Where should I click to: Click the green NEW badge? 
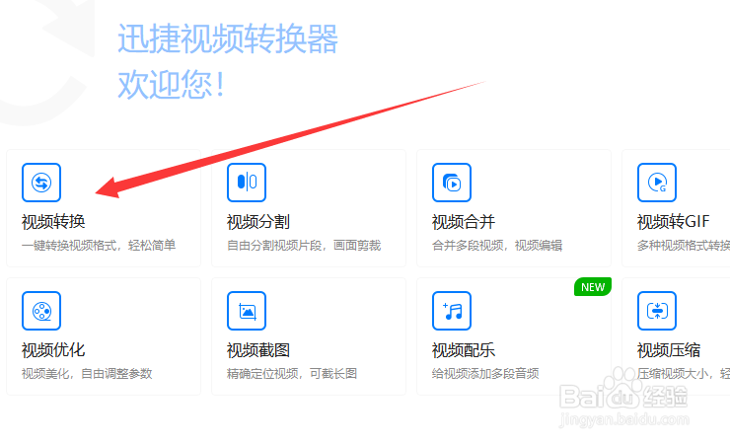tap(593, 287)
